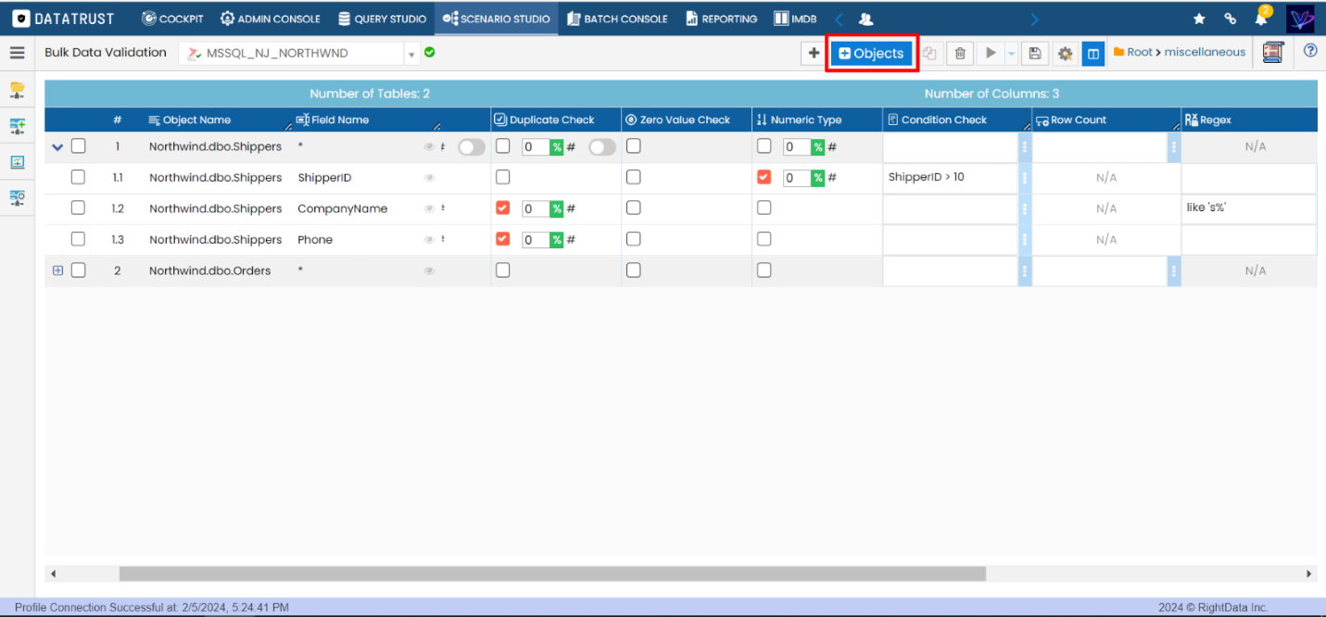Collapse the Northwind.dbo.Shippers row

pos(57,146)
